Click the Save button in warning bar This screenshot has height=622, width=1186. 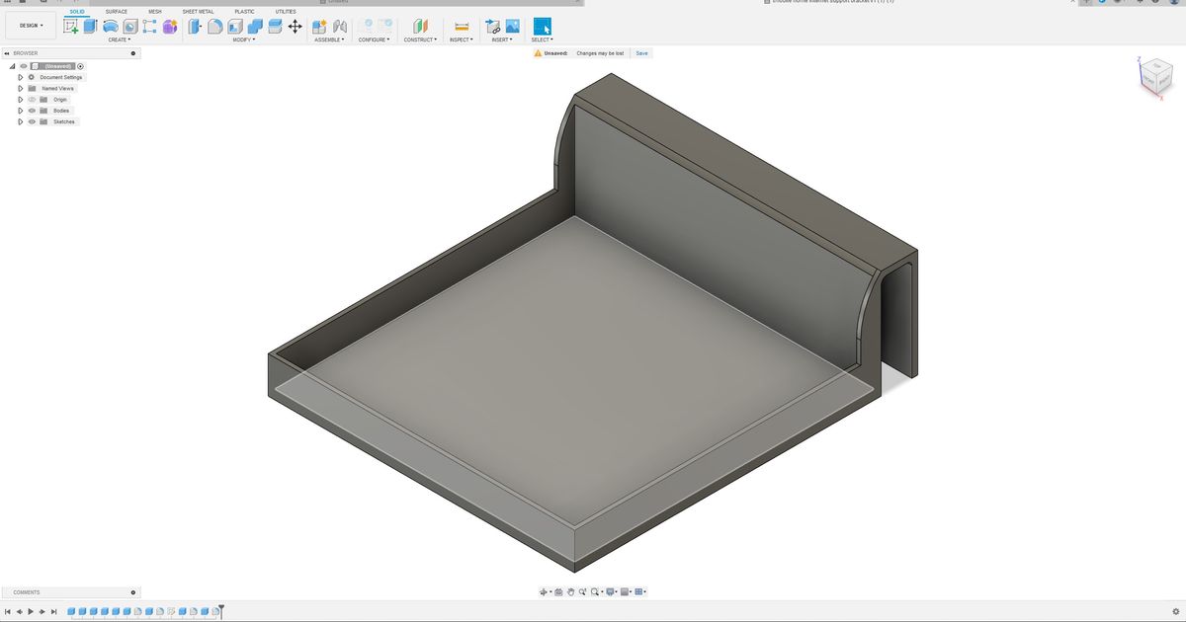click(x=641, y=52)
